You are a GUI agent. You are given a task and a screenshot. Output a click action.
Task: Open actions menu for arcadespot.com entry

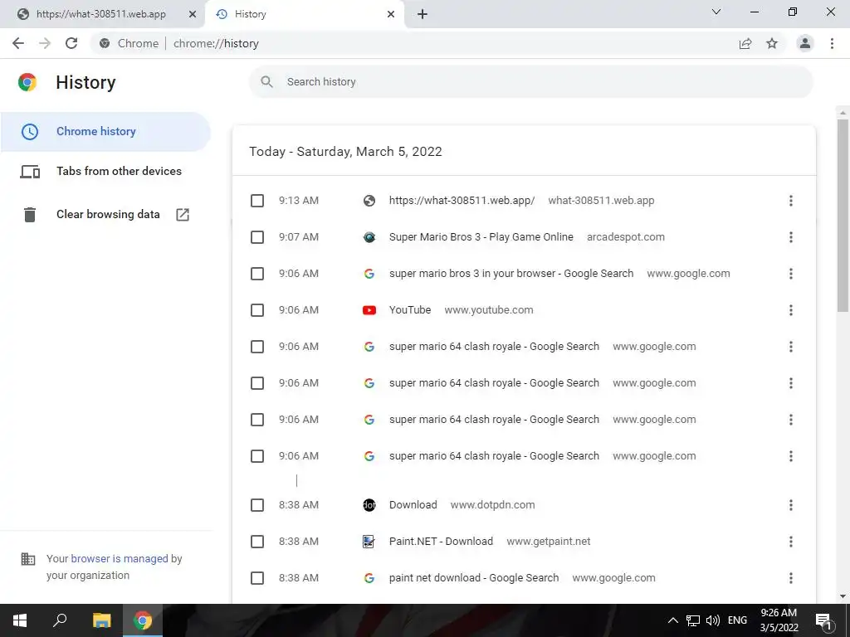tap(791, 237)
